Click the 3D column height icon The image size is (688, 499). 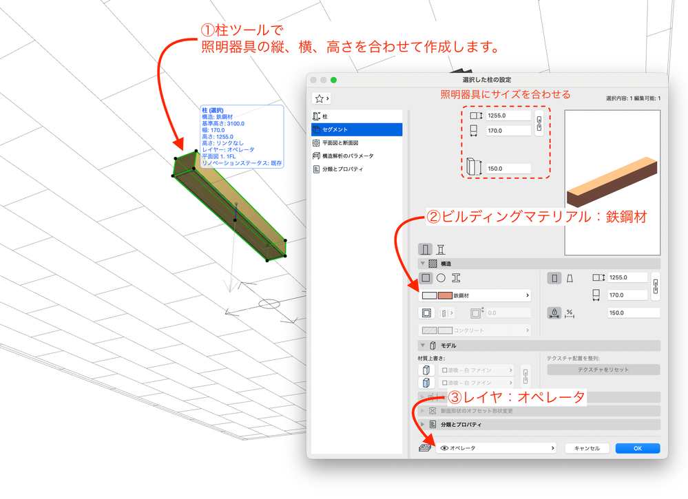coord(475,167)
